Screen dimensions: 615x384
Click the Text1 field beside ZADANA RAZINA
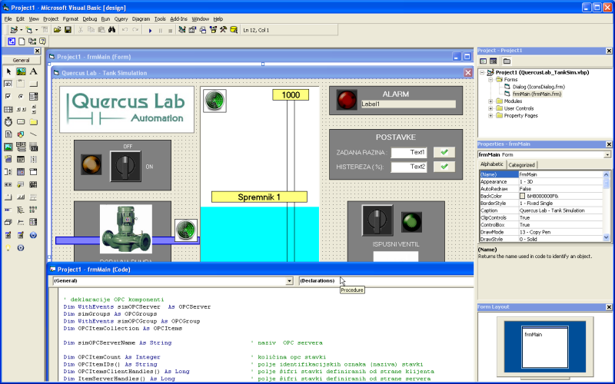(408, 152)
